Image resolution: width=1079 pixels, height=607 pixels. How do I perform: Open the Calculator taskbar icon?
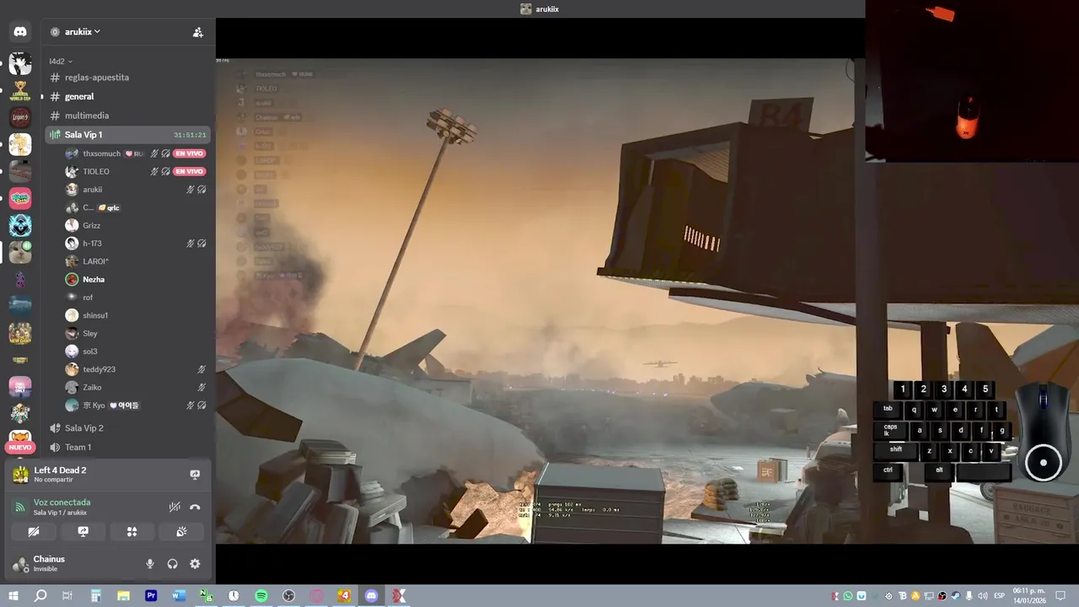[x=95, y=596]
